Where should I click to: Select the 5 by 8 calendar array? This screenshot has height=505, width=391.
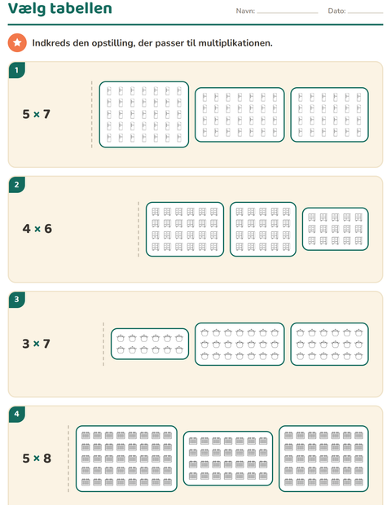click(x=126, y=459)
